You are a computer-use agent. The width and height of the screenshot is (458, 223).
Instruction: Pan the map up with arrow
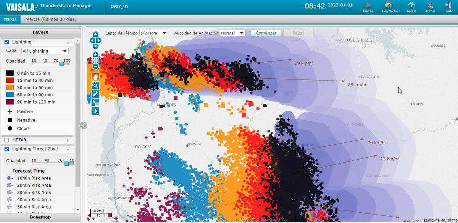click(x=95, y=34)
